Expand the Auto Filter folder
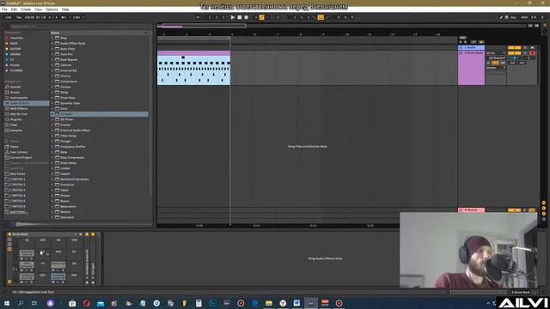This screenshot has height=309, width=550. [52, 49]
